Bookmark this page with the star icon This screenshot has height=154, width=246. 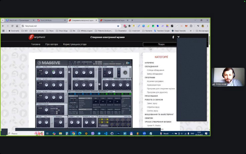(x=118, y=26)
